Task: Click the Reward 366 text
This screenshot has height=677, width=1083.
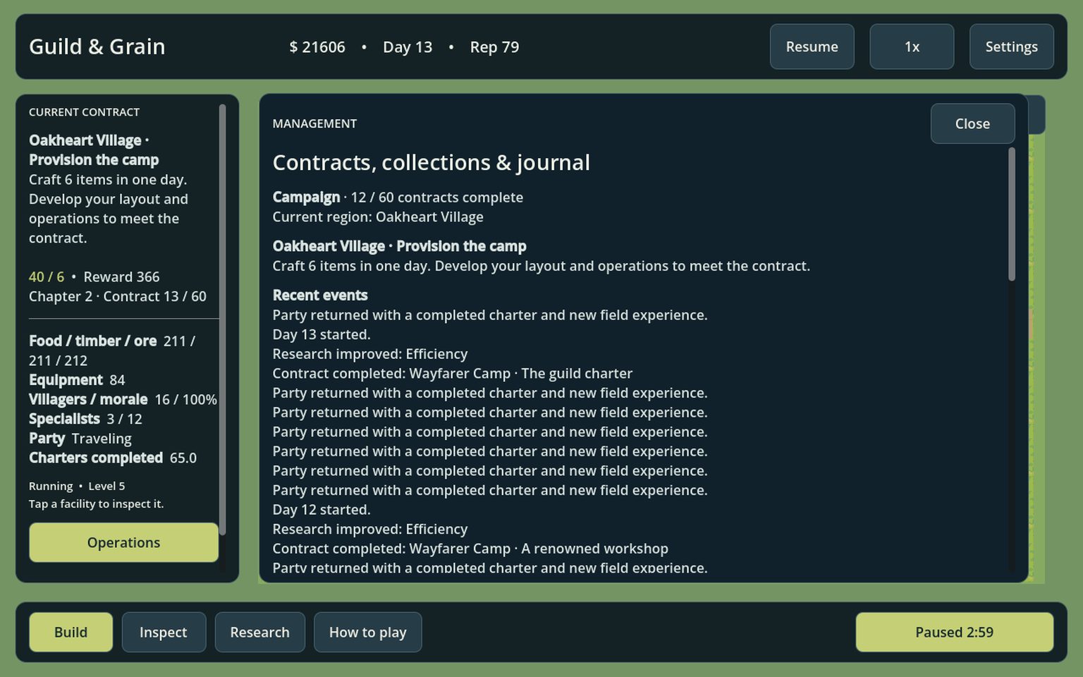Action: point(121,277)
